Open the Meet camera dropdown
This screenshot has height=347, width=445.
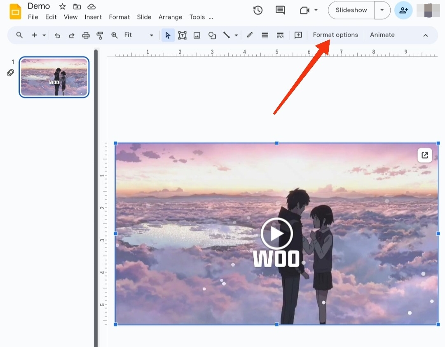pyautogui.click(x=316, y=10)
